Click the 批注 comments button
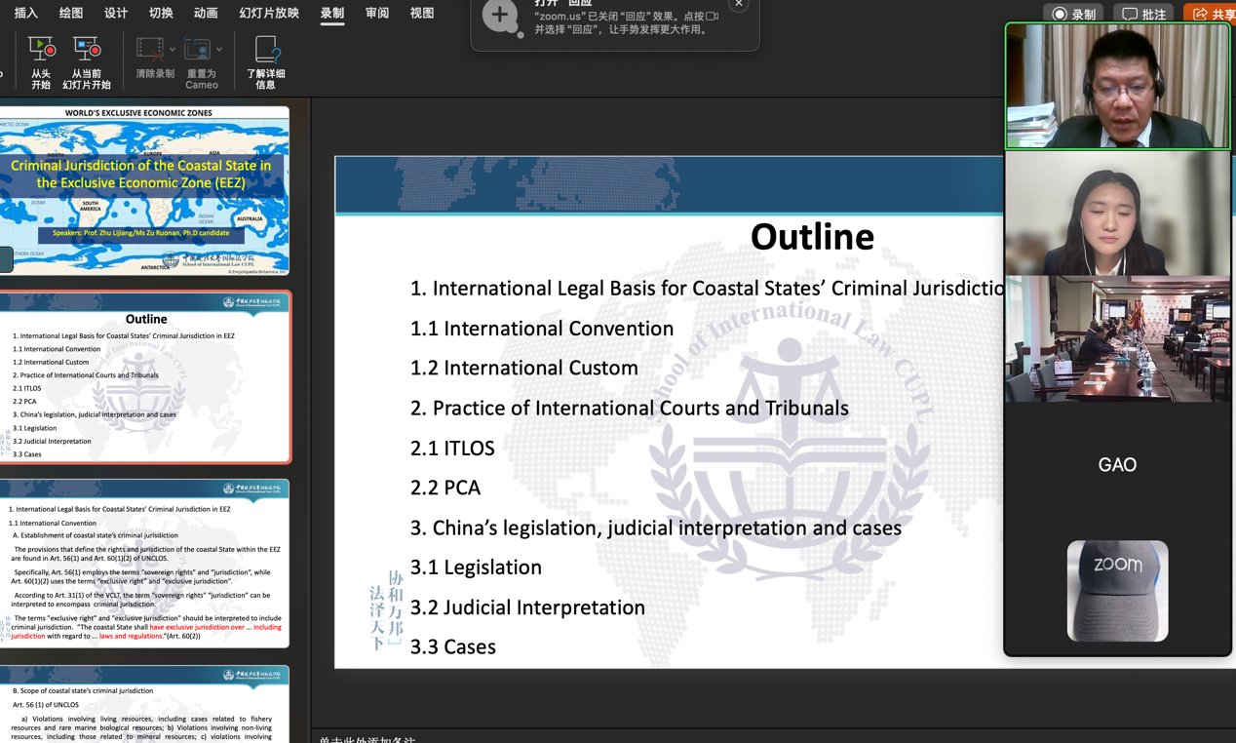Screen dimensions: 1236x743 click(1144, 14)
